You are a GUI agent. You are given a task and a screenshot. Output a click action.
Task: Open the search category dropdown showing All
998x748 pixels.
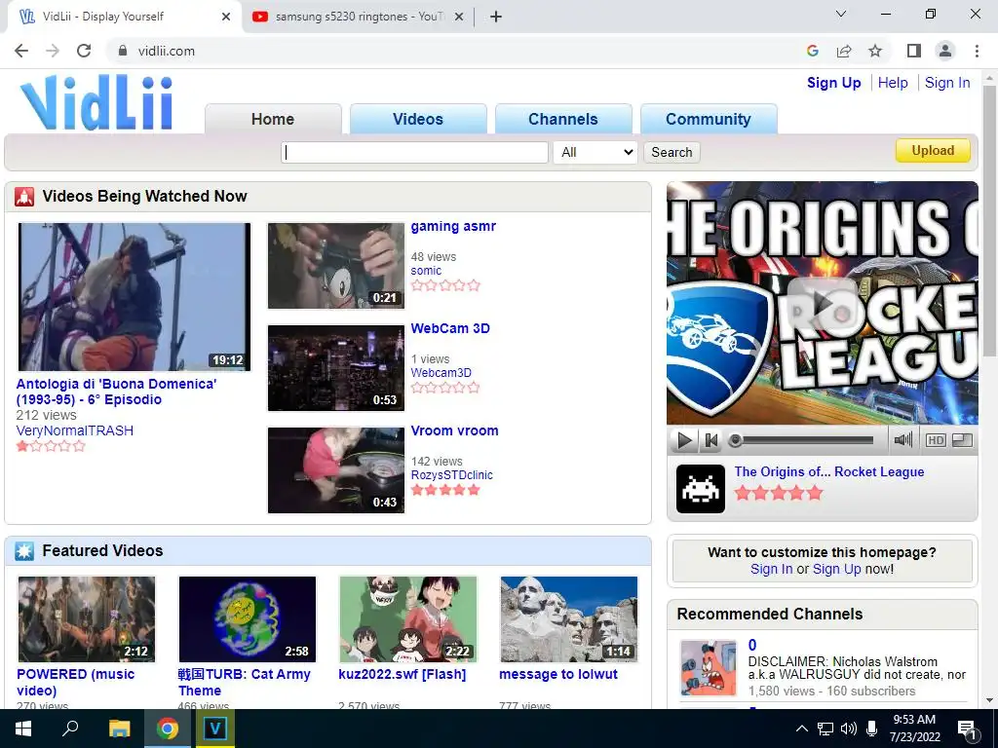coord(595,152)
